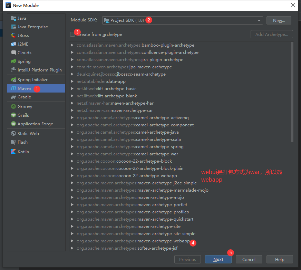This screenshot has height=270, width=301.
Task: Select softeu-archetype-jsf archetype
Action: pos(127,248)
